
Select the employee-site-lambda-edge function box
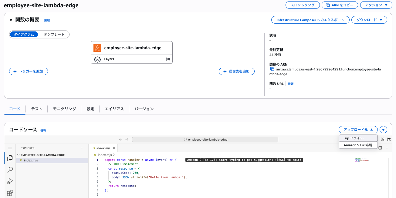132,48
